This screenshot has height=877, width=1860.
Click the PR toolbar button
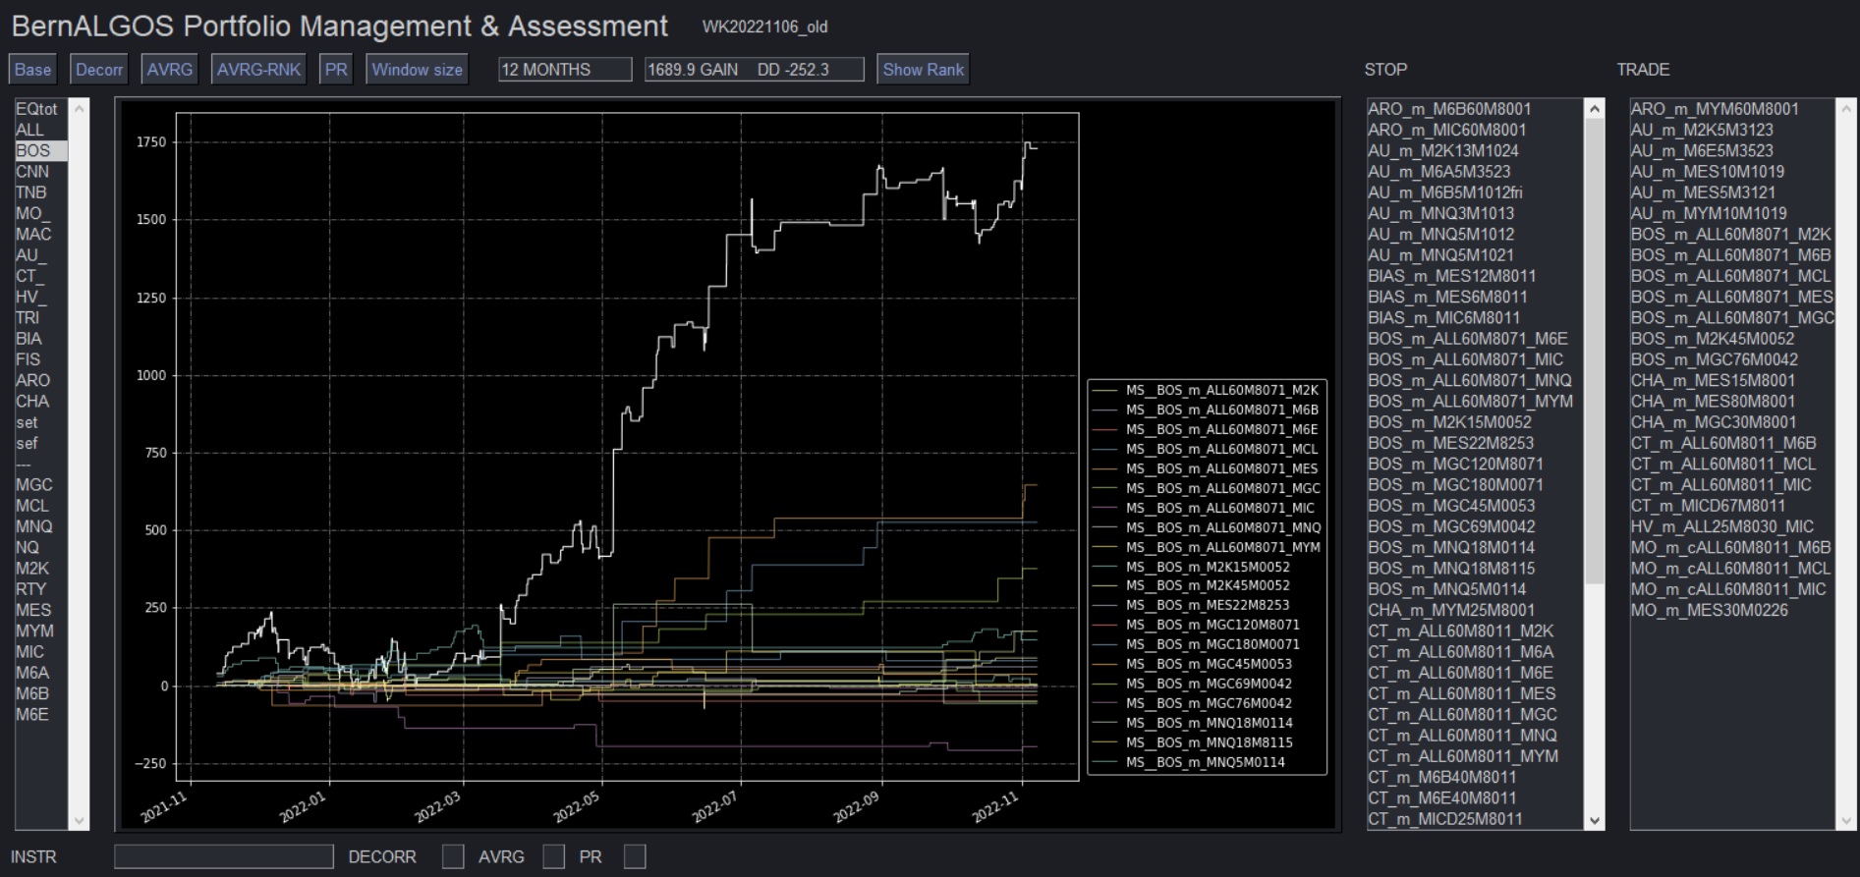click(x=336, y=70)
